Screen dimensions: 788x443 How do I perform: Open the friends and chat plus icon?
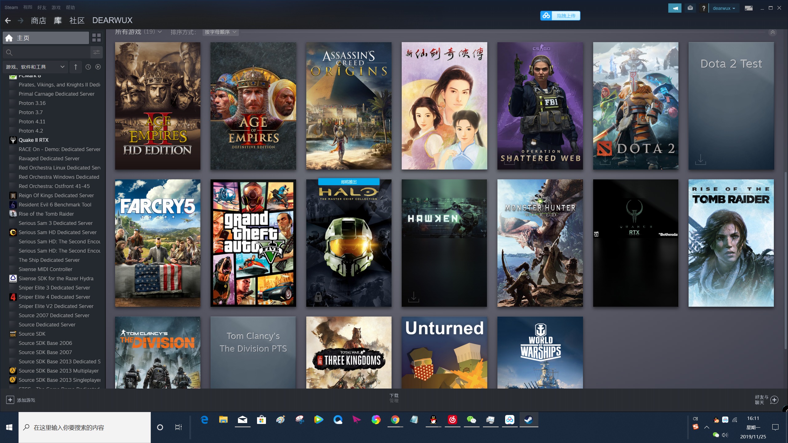coord(774,400)
